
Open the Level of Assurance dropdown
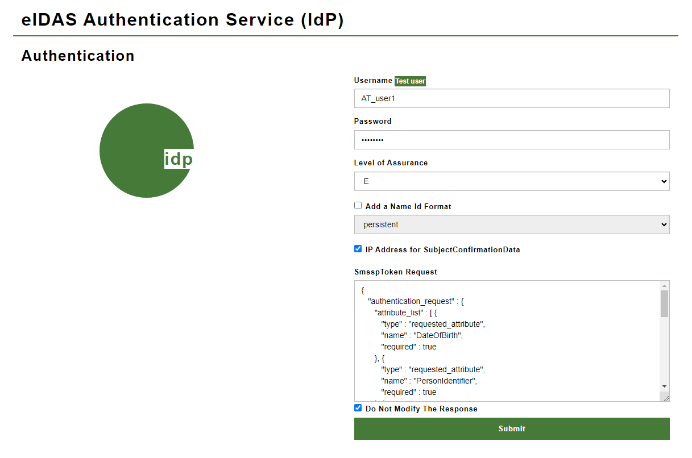coord(511,181)
